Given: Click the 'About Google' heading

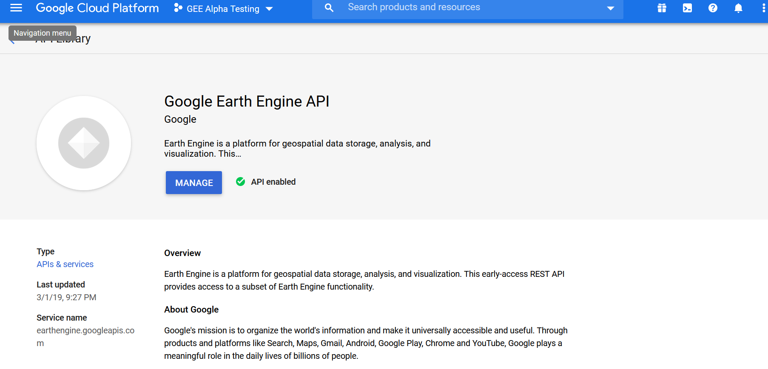Looking at the screenshot, I should (191, 310).
